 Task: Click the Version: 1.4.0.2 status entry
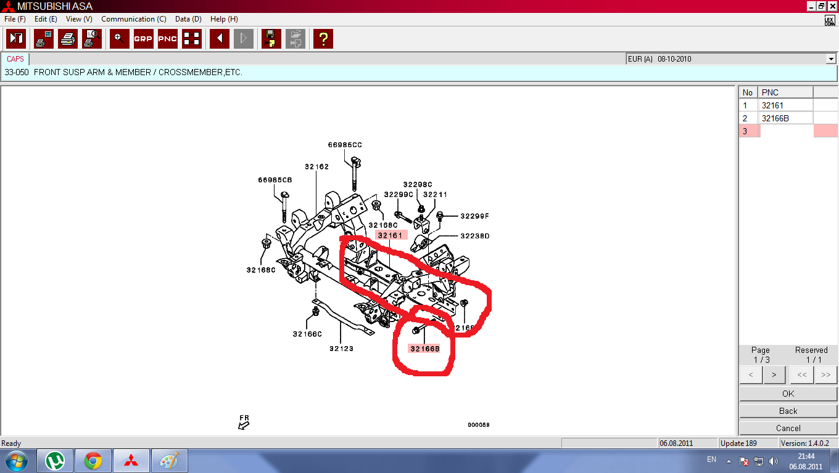coord(808,443)
